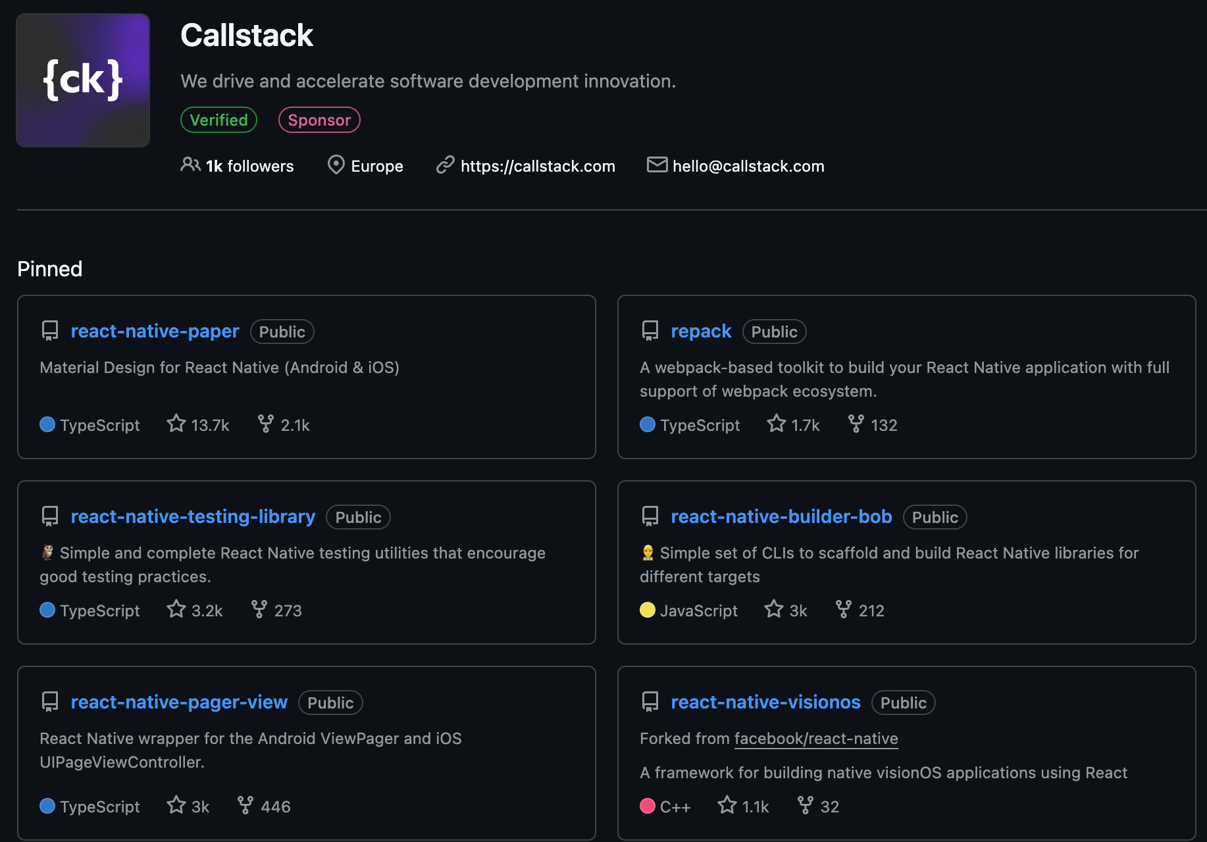Click the owl emoji in testing-library description
1207x842 pixels.
click(x=47, y=553)
